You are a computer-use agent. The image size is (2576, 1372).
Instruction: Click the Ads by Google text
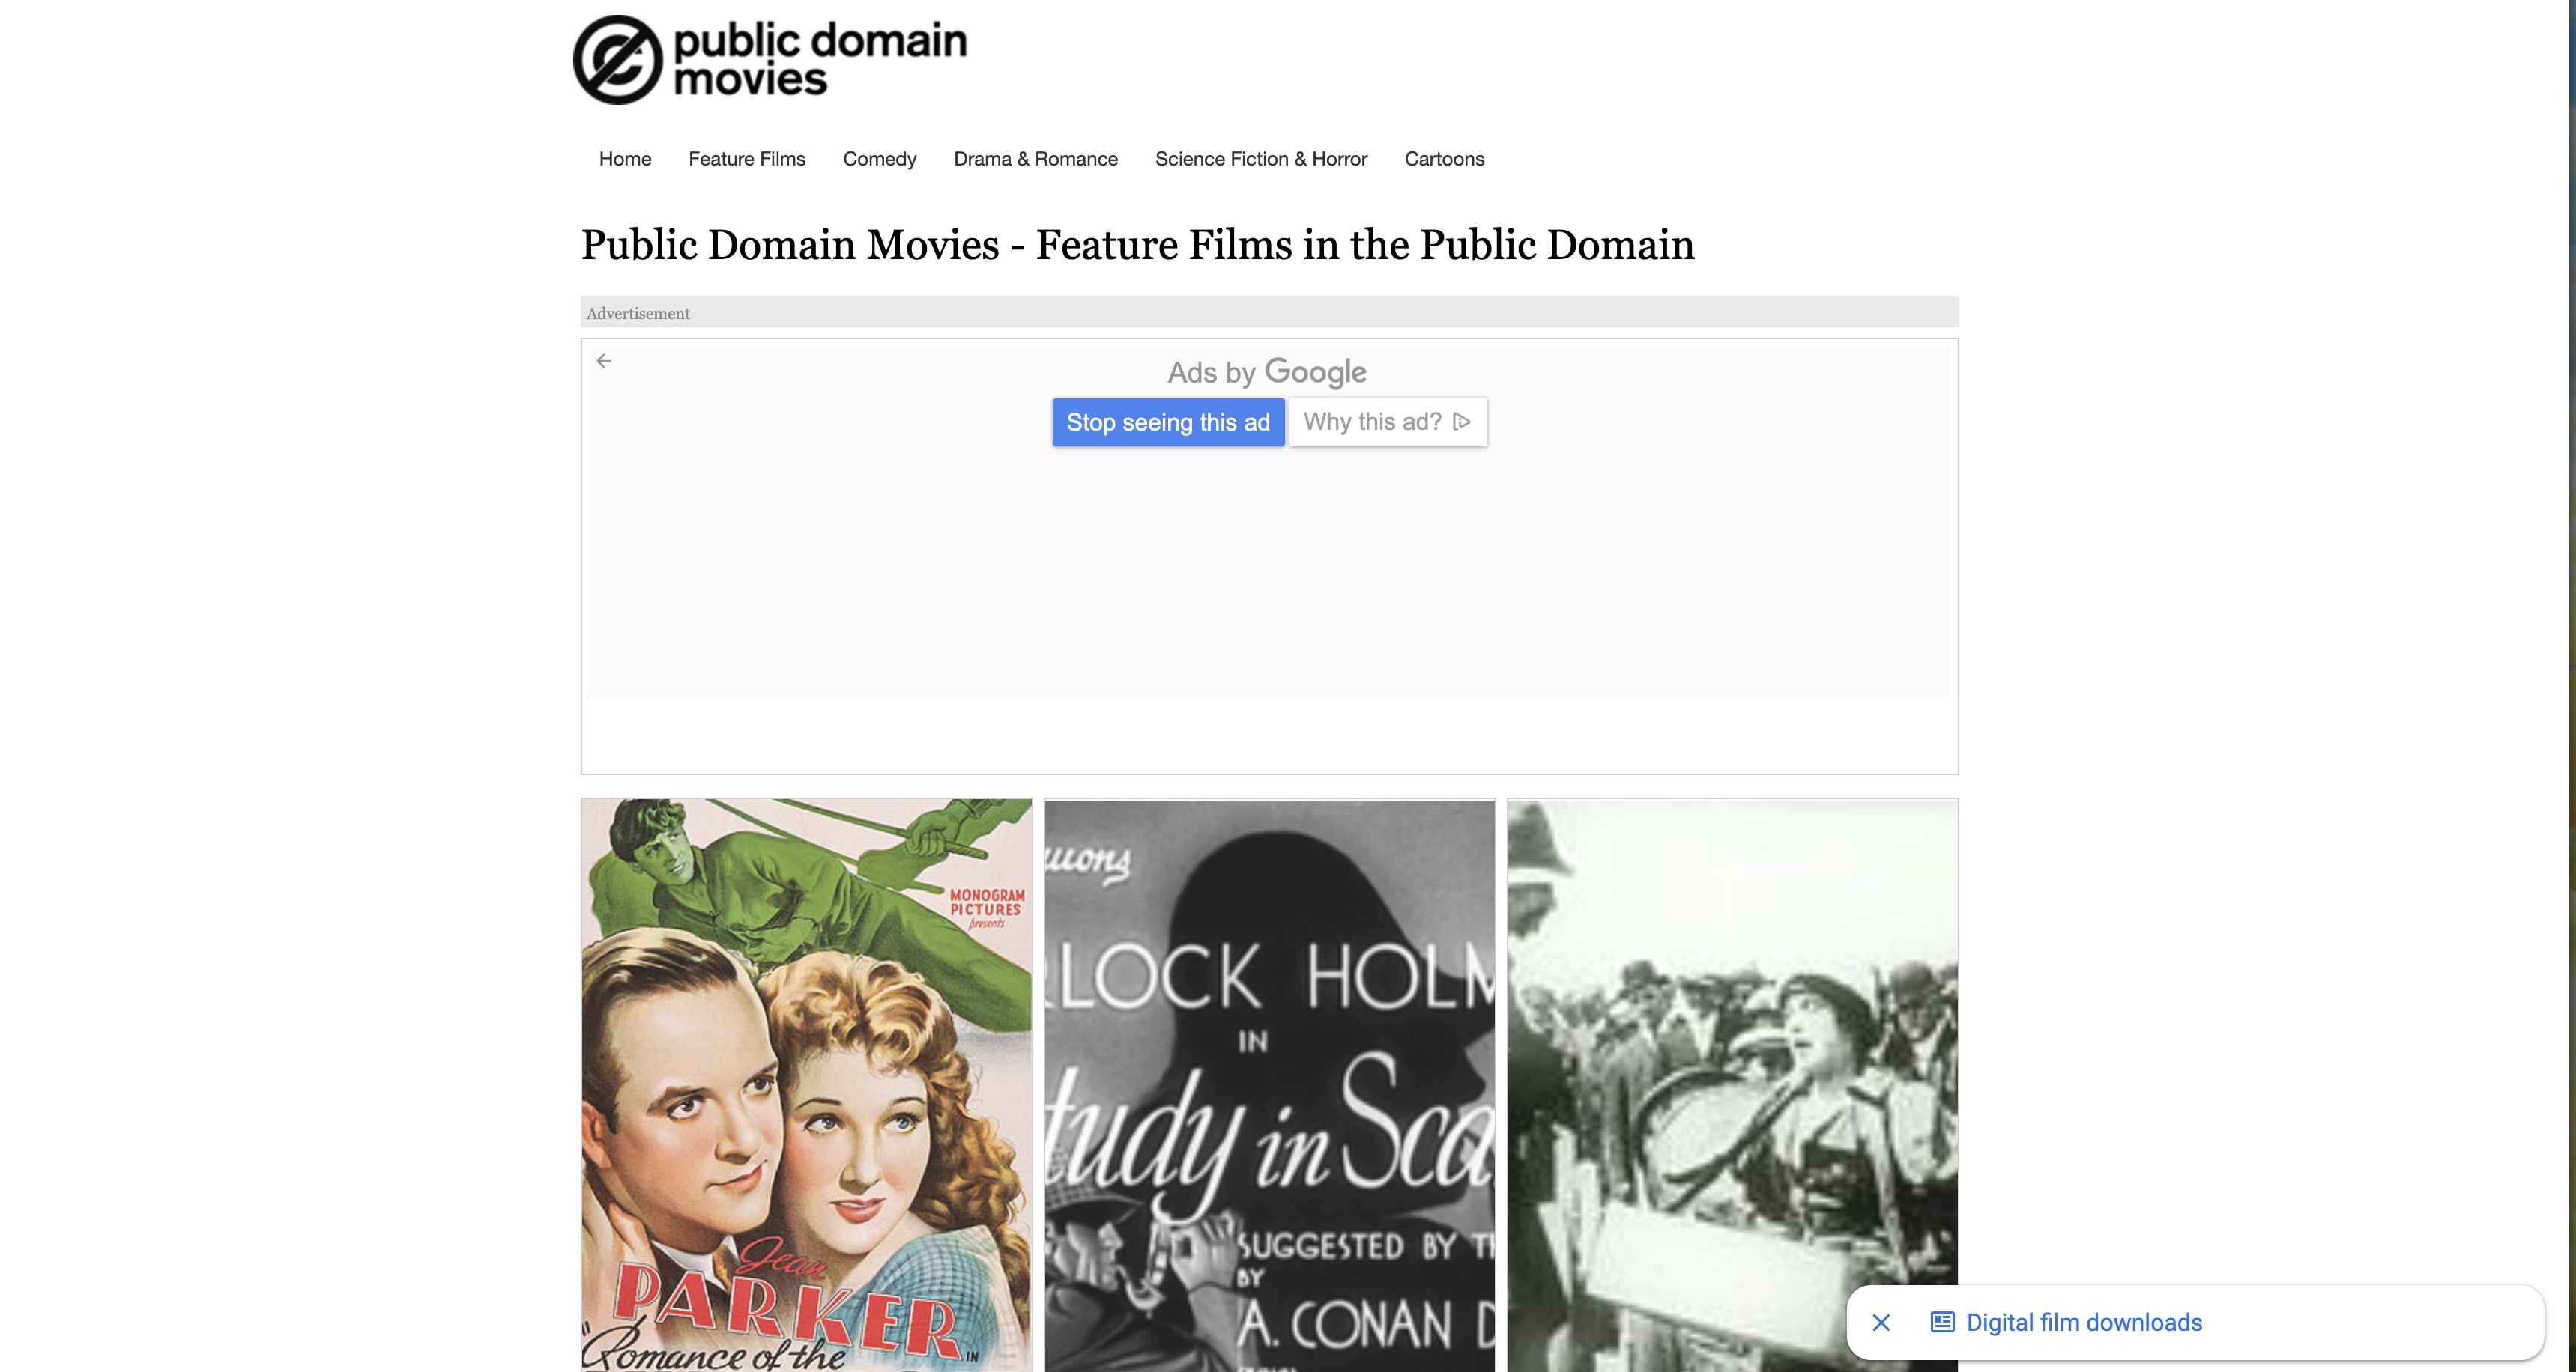pyautogui.click(x=1267, y=371)
